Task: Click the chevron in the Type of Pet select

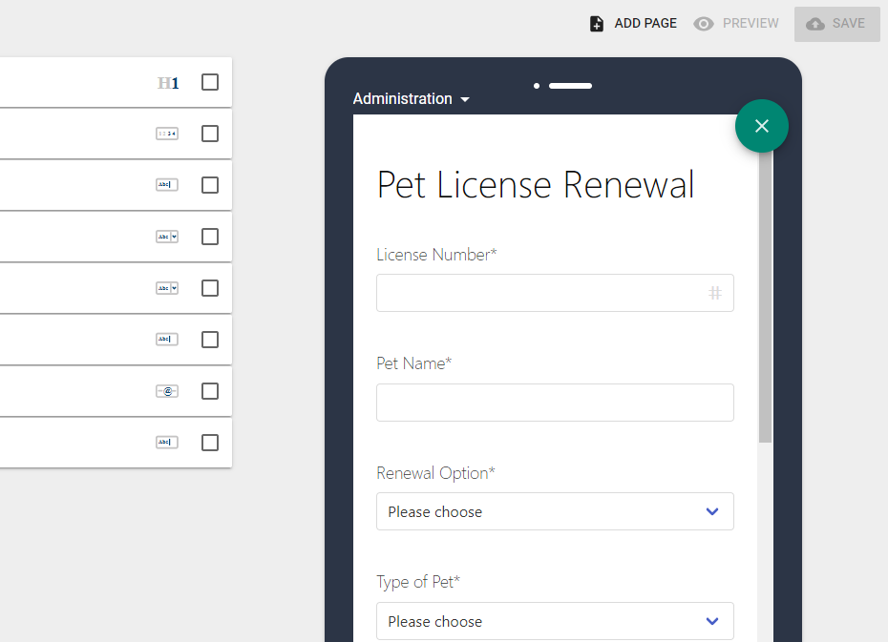Action: pyautogui.click(x=712, y=621)
